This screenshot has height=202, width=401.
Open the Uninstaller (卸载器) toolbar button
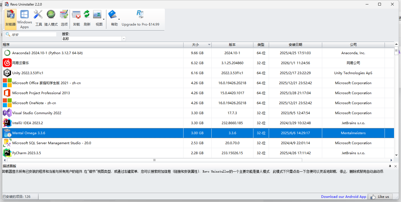point(11,19)
